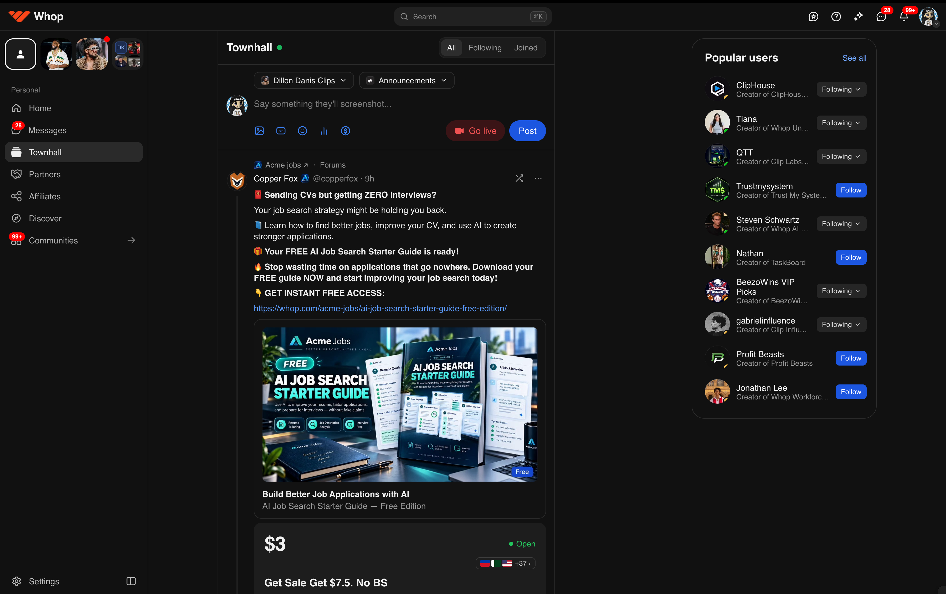Image resolution: width=946 pixels, height=594 pixels.
Task: Open the help question mark icon
Action: (x=836, y=17)
